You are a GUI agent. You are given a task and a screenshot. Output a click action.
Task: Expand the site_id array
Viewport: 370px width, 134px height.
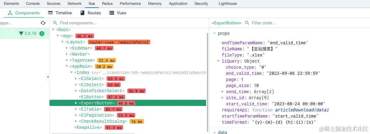[223, 98]
